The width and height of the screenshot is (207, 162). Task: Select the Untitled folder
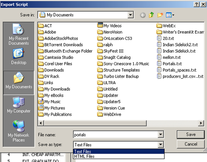coord(107,89)
